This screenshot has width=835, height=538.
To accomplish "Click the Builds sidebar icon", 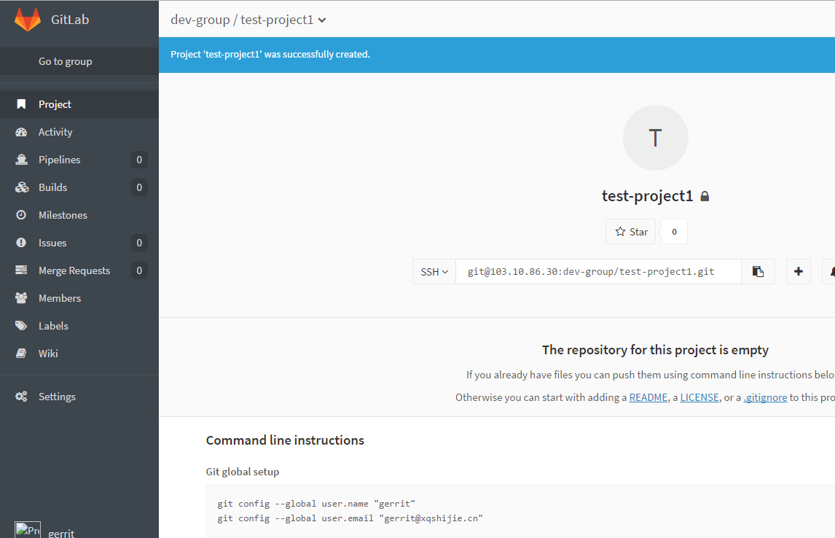I will [22, 187].
